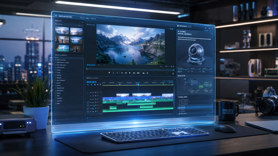278x156 pixels.
Task: Select the Blur & Sharpen effect row
Action: (x=69, y=80)
